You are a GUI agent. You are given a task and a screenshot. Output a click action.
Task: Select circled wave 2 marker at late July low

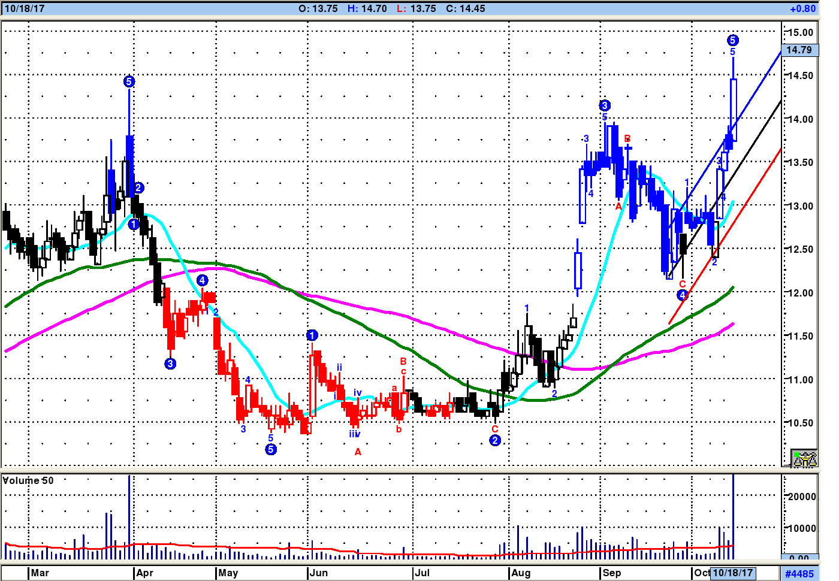tap(494, 440)
